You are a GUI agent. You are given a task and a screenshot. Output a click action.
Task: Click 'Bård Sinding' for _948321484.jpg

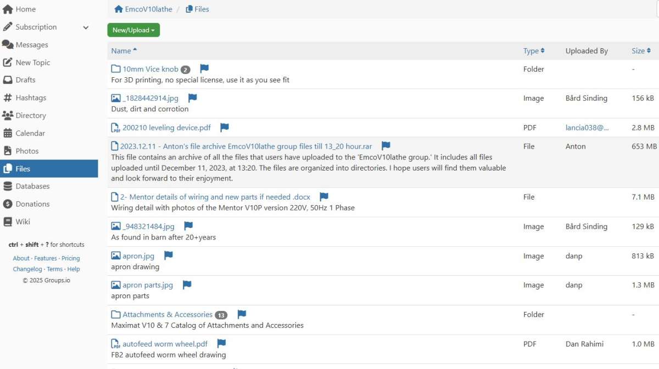[x=587, y=226]
